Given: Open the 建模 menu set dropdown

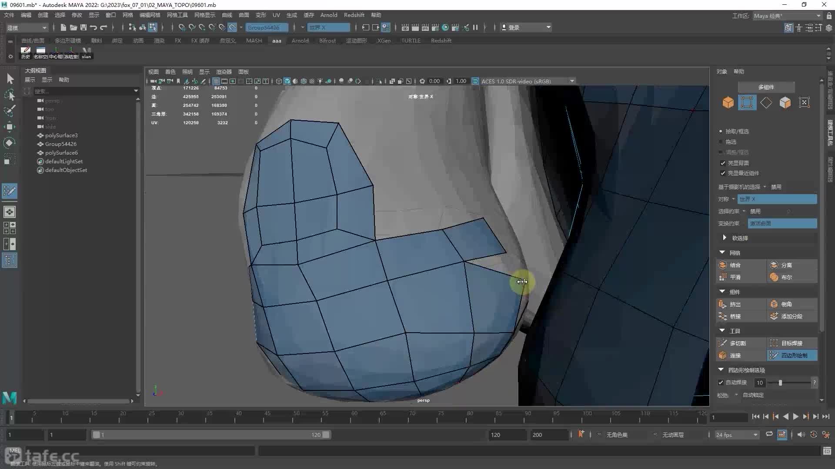Looking at the screenshot, I should [27, 27].
